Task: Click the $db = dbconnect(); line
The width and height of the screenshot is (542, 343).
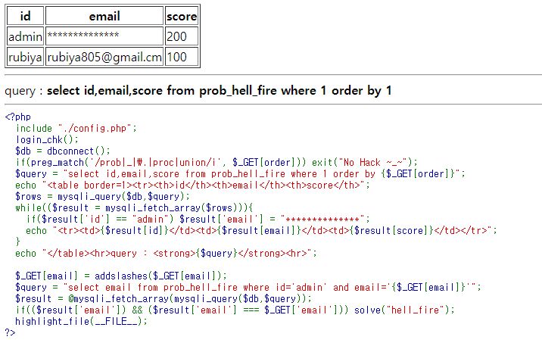Action: (x=63, y=151)
